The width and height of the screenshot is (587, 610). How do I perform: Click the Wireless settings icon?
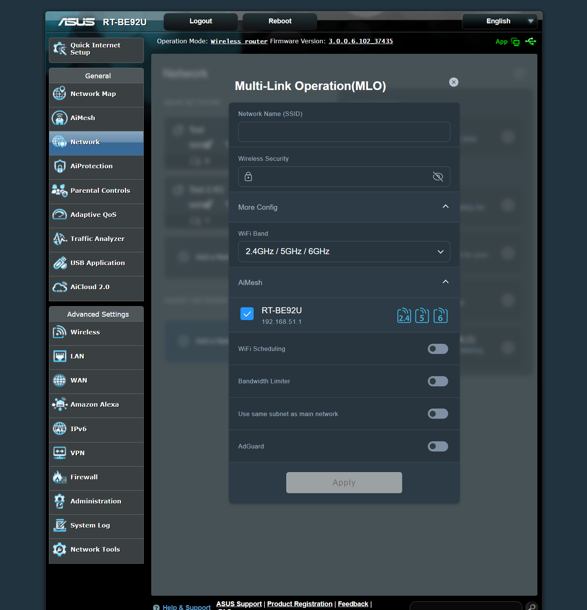tap(59, 332)
